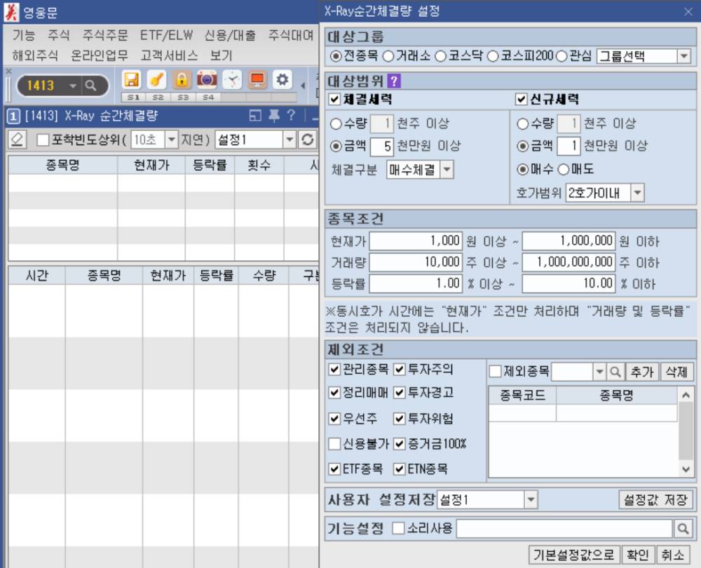Open settings via the gear icon

[283, 79]
